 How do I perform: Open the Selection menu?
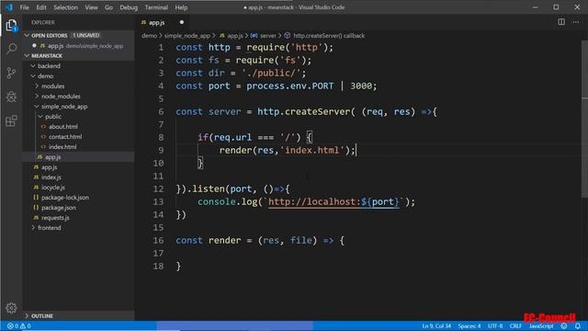(x=65, y=7)
